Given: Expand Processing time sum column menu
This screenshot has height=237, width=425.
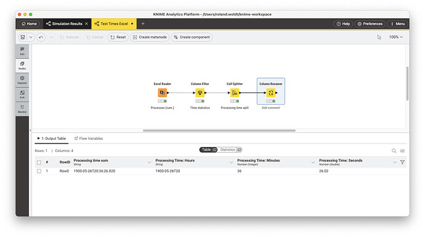Looking at the screenshot, I should pos(149,163).
